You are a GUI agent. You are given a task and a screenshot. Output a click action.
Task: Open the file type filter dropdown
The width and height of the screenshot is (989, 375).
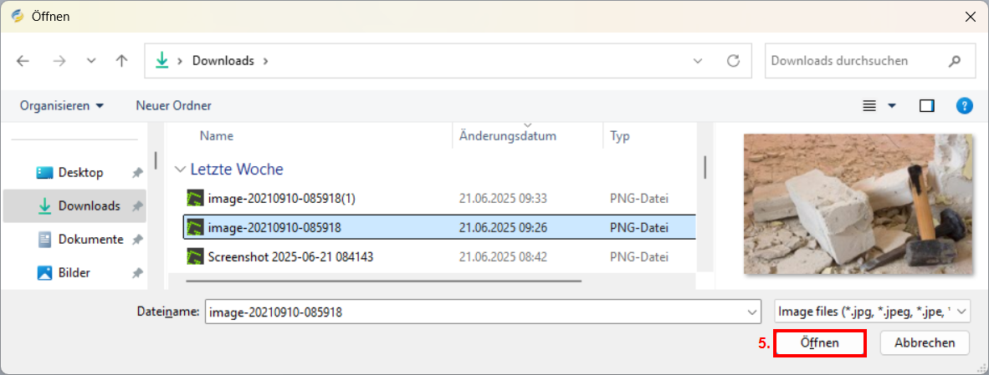[873, 312]
